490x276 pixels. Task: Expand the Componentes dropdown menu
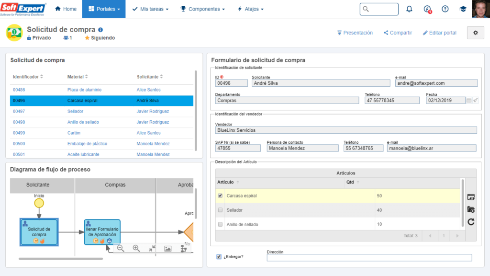[x=202, y=9]
